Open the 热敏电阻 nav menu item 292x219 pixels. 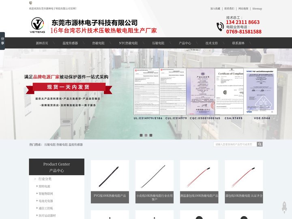[x=98, y=43]
